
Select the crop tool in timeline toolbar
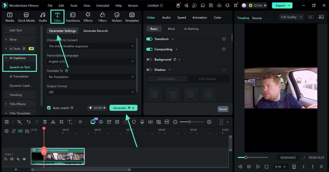point(61,122)
